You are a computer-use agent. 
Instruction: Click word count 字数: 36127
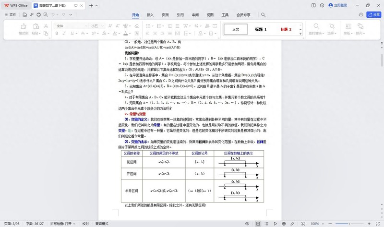click(x=35, y=224)
